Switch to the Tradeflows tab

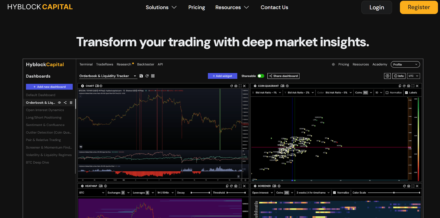tap(105, 64)
